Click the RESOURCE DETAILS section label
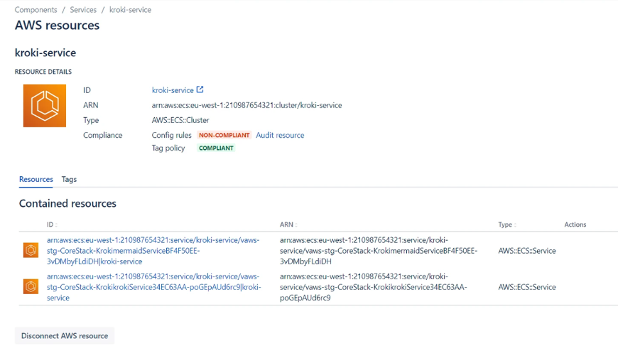 pyautogui.click(x=43, y=71)
